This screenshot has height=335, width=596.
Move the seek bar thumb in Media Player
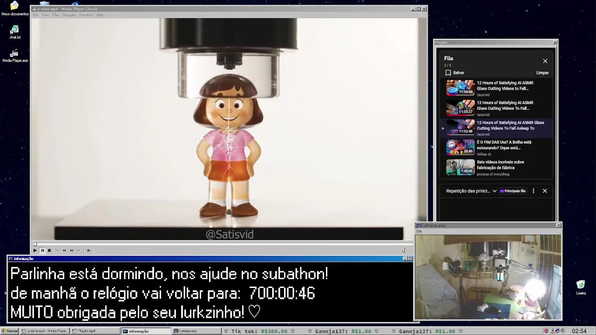(x=34, y=244)
